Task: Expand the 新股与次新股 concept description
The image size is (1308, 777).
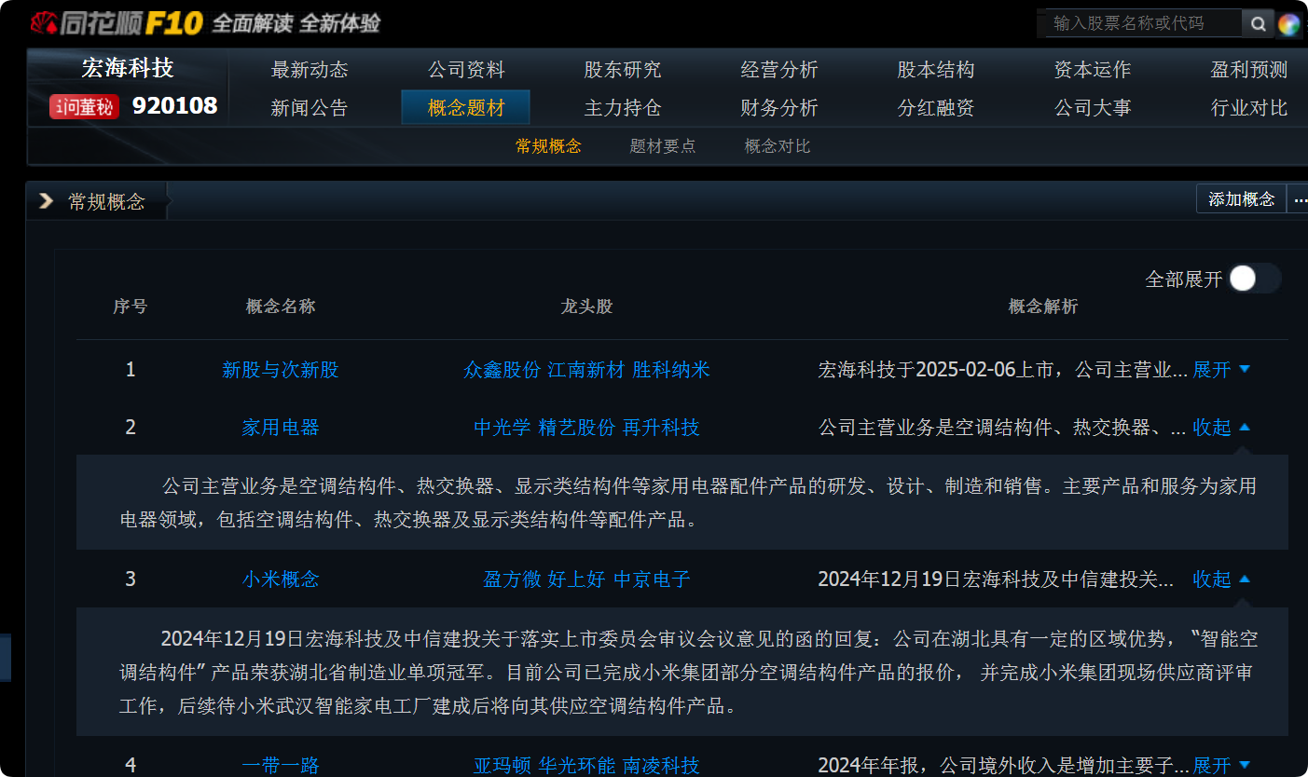Action: 1221,370
